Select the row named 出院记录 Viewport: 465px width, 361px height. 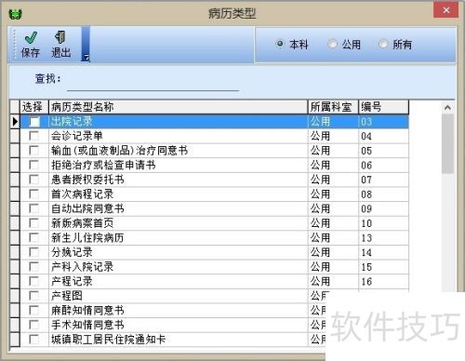pos(215,121)
